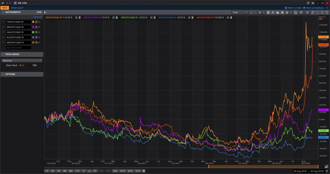Open the period settings gear icon
Image resolution: width=330 pixels, height=174 pixels.
click(144, 171)
